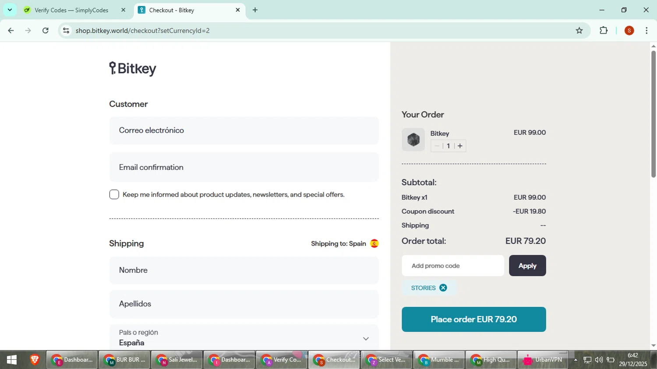
Task: Show hidden system tray icons
Action: (576, 360)
